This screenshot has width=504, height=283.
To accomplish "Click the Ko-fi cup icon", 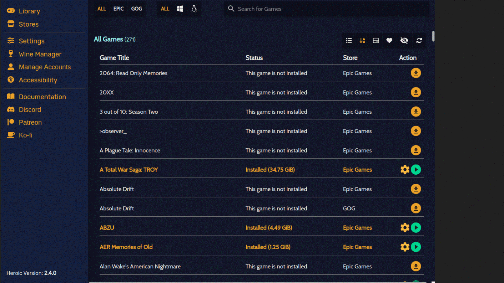I will pyautogui.click(x=11, y=135).
